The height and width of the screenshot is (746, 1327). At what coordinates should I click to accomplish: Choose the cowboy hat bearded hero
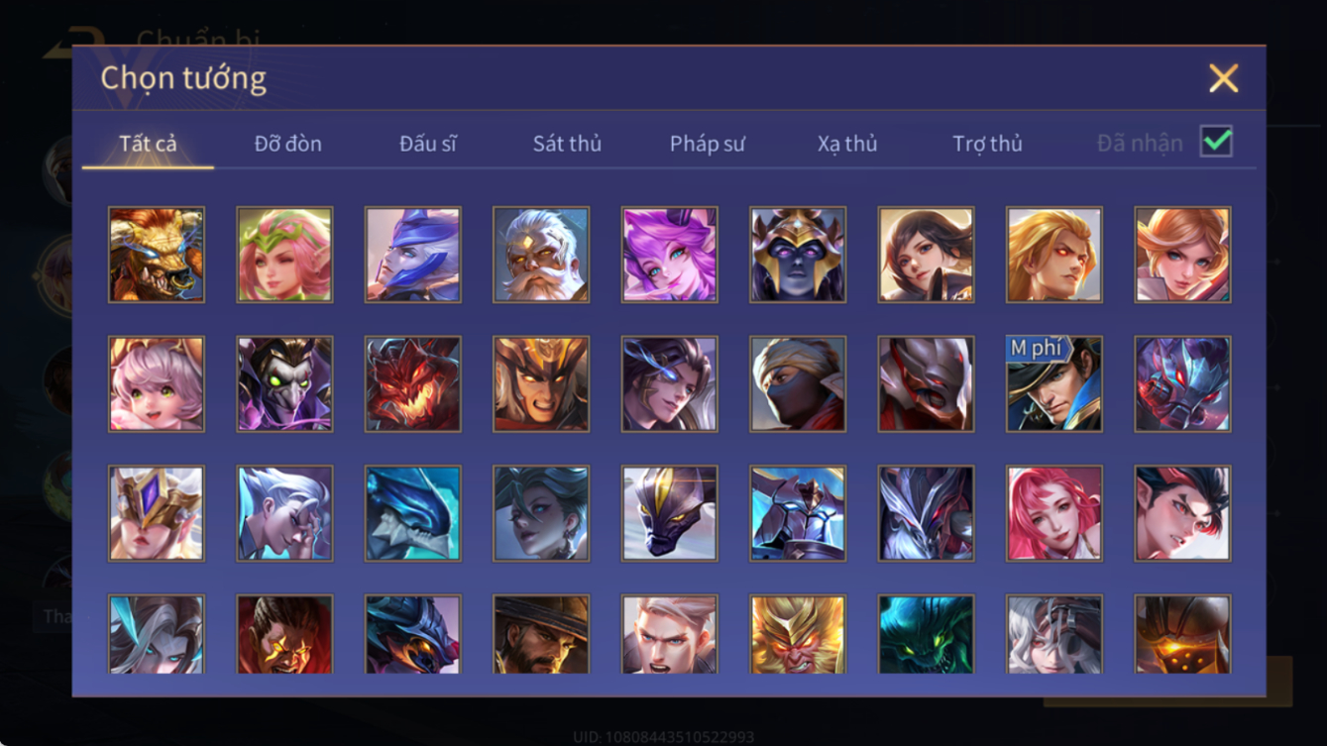click(x=541, y=634)
